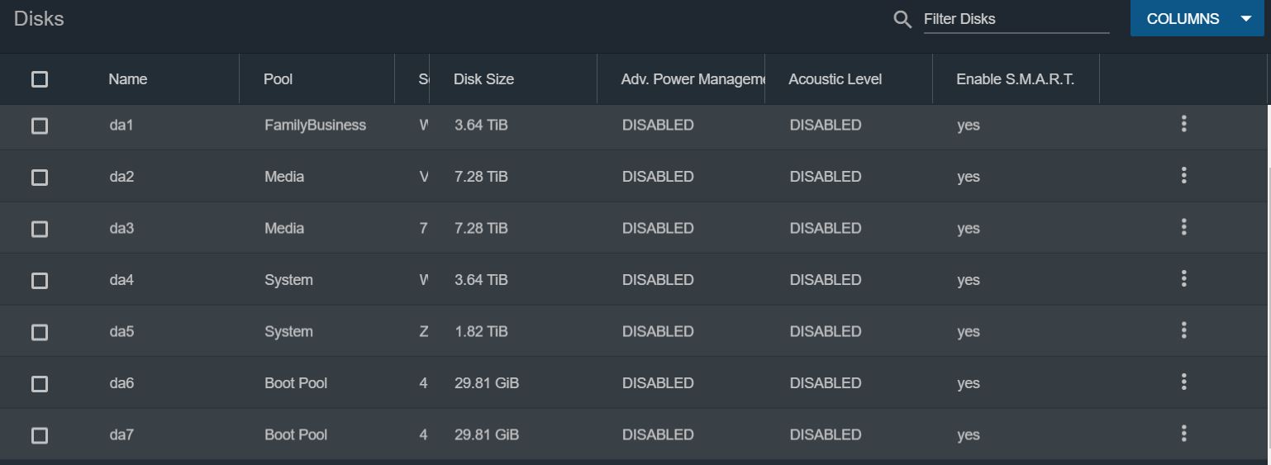Open the COLUMNS dropdown
This screenshot has height=465, width=1271.
click(1197, 18)
